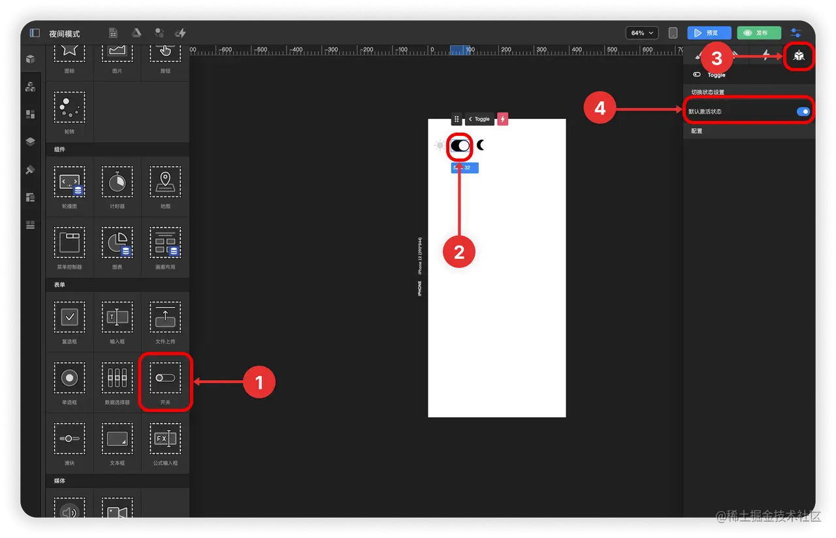
Task: Select the 文本框 textarea element
Action: (x=117, y=443)
